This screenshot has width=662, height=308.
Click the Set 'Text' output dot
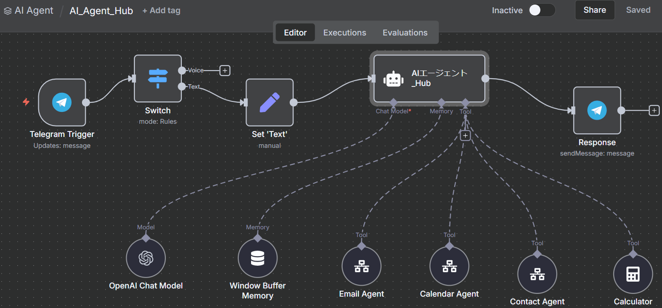pos(293,102)
